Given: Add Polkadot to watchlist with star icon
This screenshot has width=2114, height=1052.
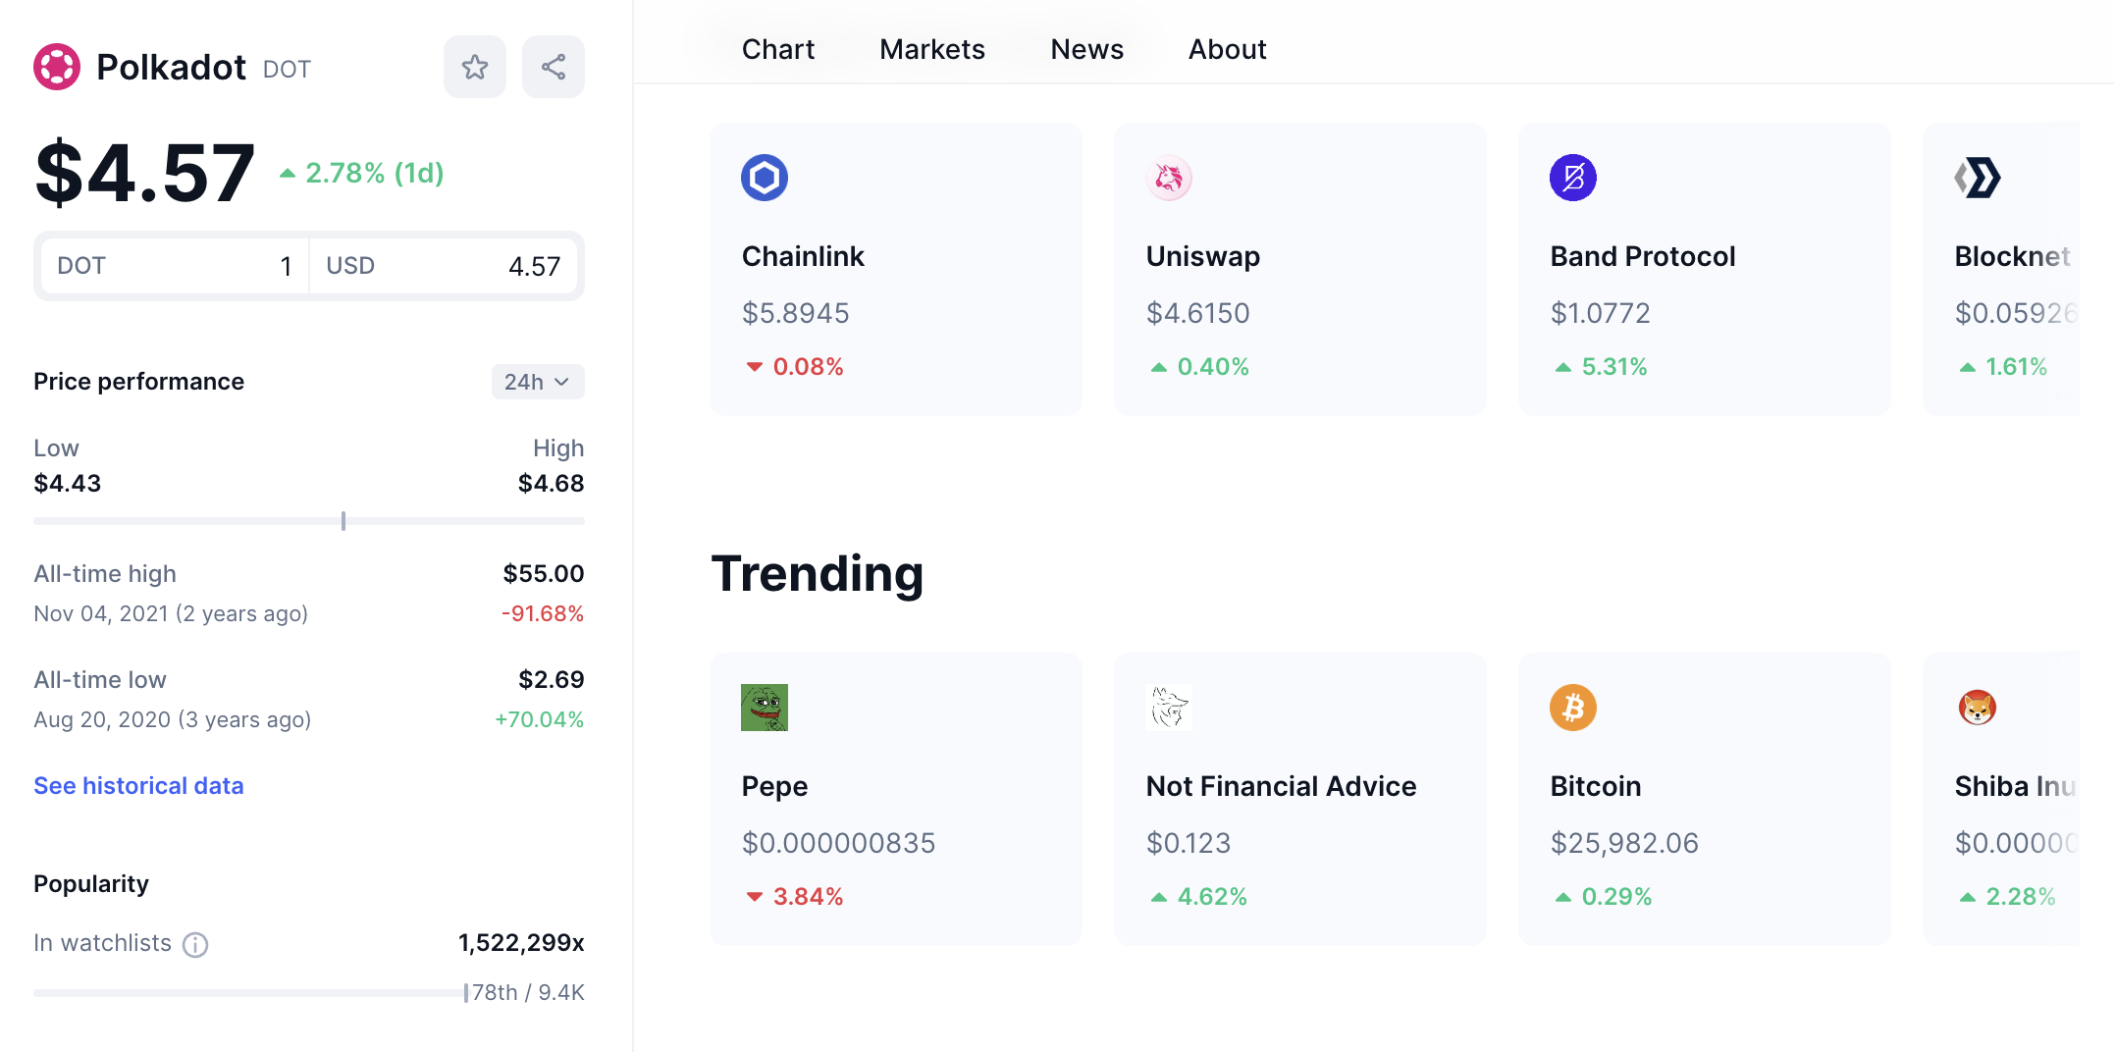Looking at the screenshot, I should point(475,67).
